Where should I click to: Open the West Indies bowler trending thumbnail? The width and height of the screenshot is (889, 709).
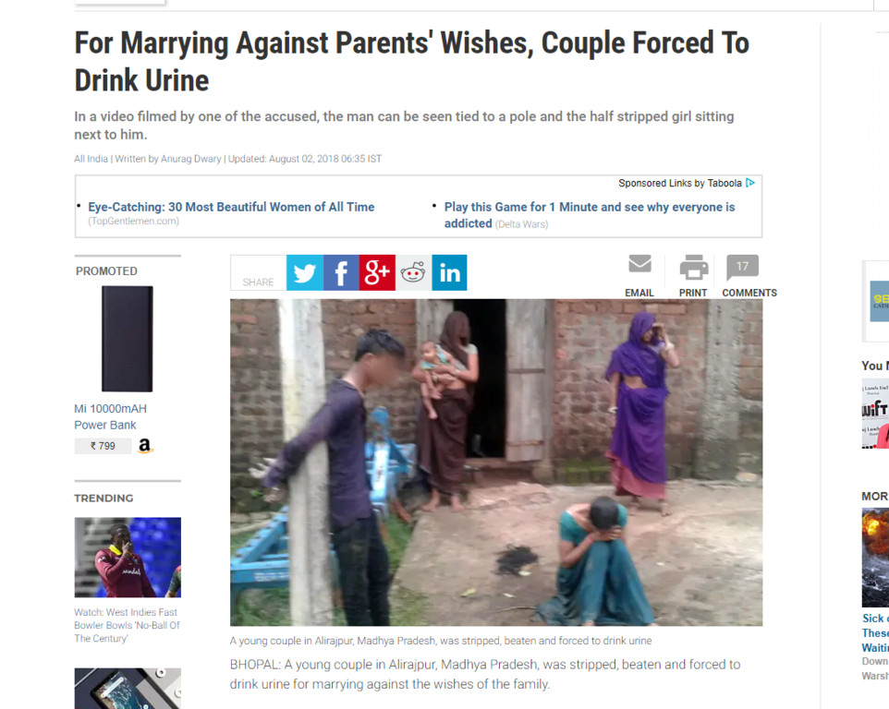coord(128,558)
